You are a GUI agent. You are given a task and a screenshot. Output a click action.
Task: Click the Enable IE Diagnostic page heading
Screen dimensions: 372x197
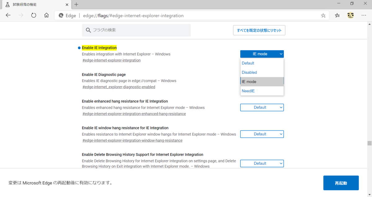[x=104, y=74]
